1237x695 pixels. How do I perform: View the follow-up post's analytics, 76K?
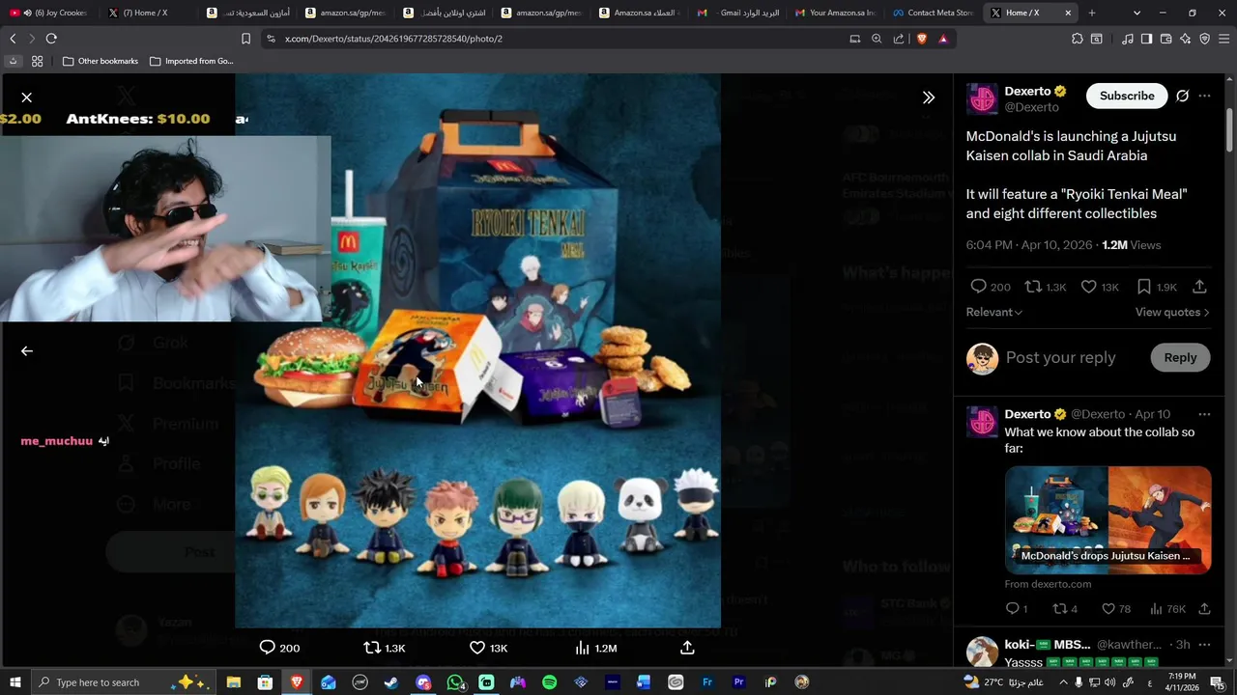tap(1167, 608)
